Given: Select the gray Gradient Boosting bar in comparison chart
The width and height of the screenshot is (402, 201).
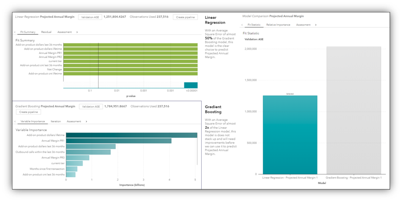Looking at the screenshot, I should pos(354,111).
